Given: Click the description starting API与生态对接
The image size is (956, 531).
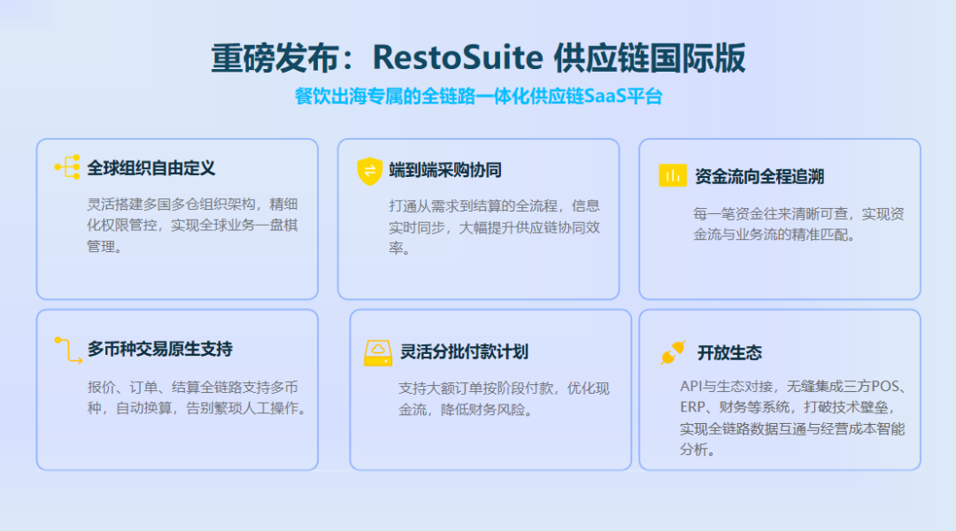Looking at the screenshot, I should pyautogui.click(x=794, y=418).
